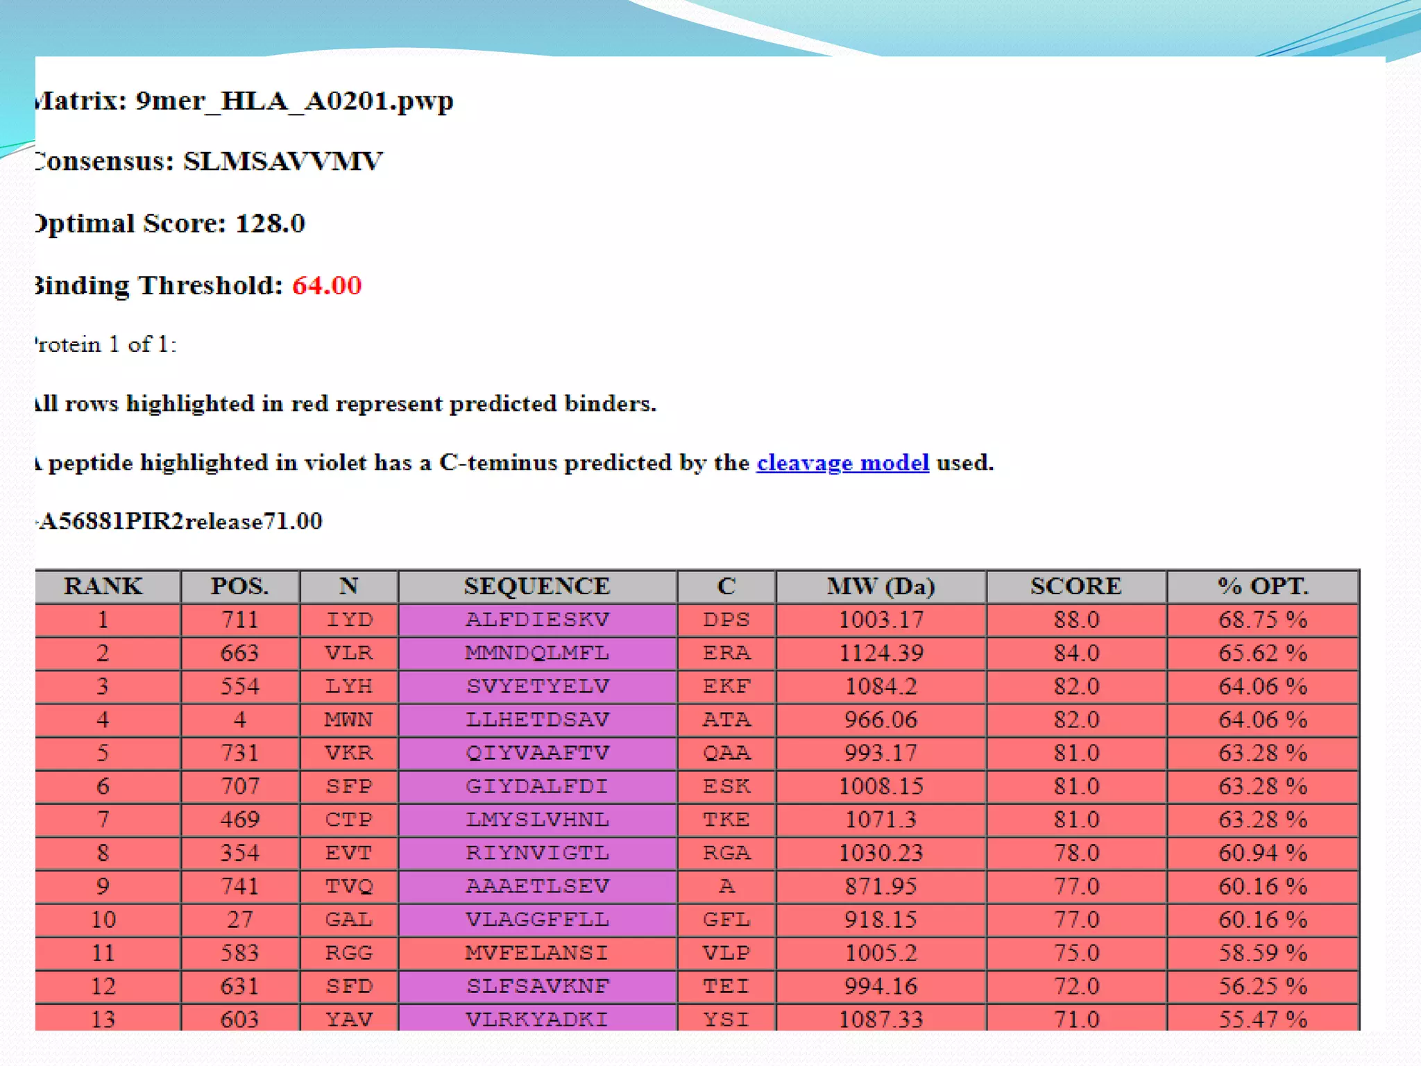Select the MMNDQLMFL sequence cell
The width and height of the screenshot is (1421, 1066).
tap(537, 653)
